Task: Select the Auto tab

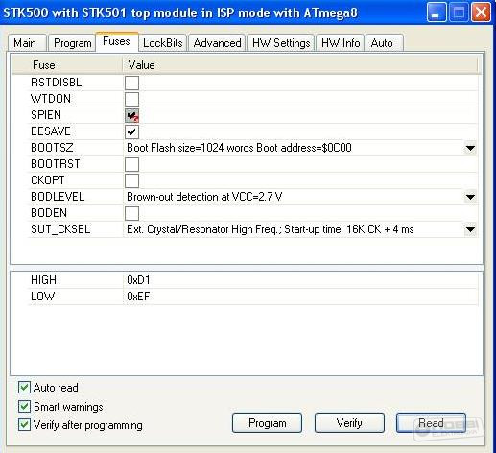Action: [x=384, y=43]
